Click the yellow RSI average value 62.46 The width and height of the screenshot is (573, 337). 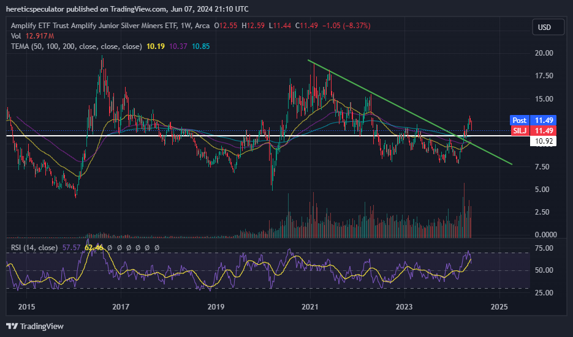coord(94,248)
